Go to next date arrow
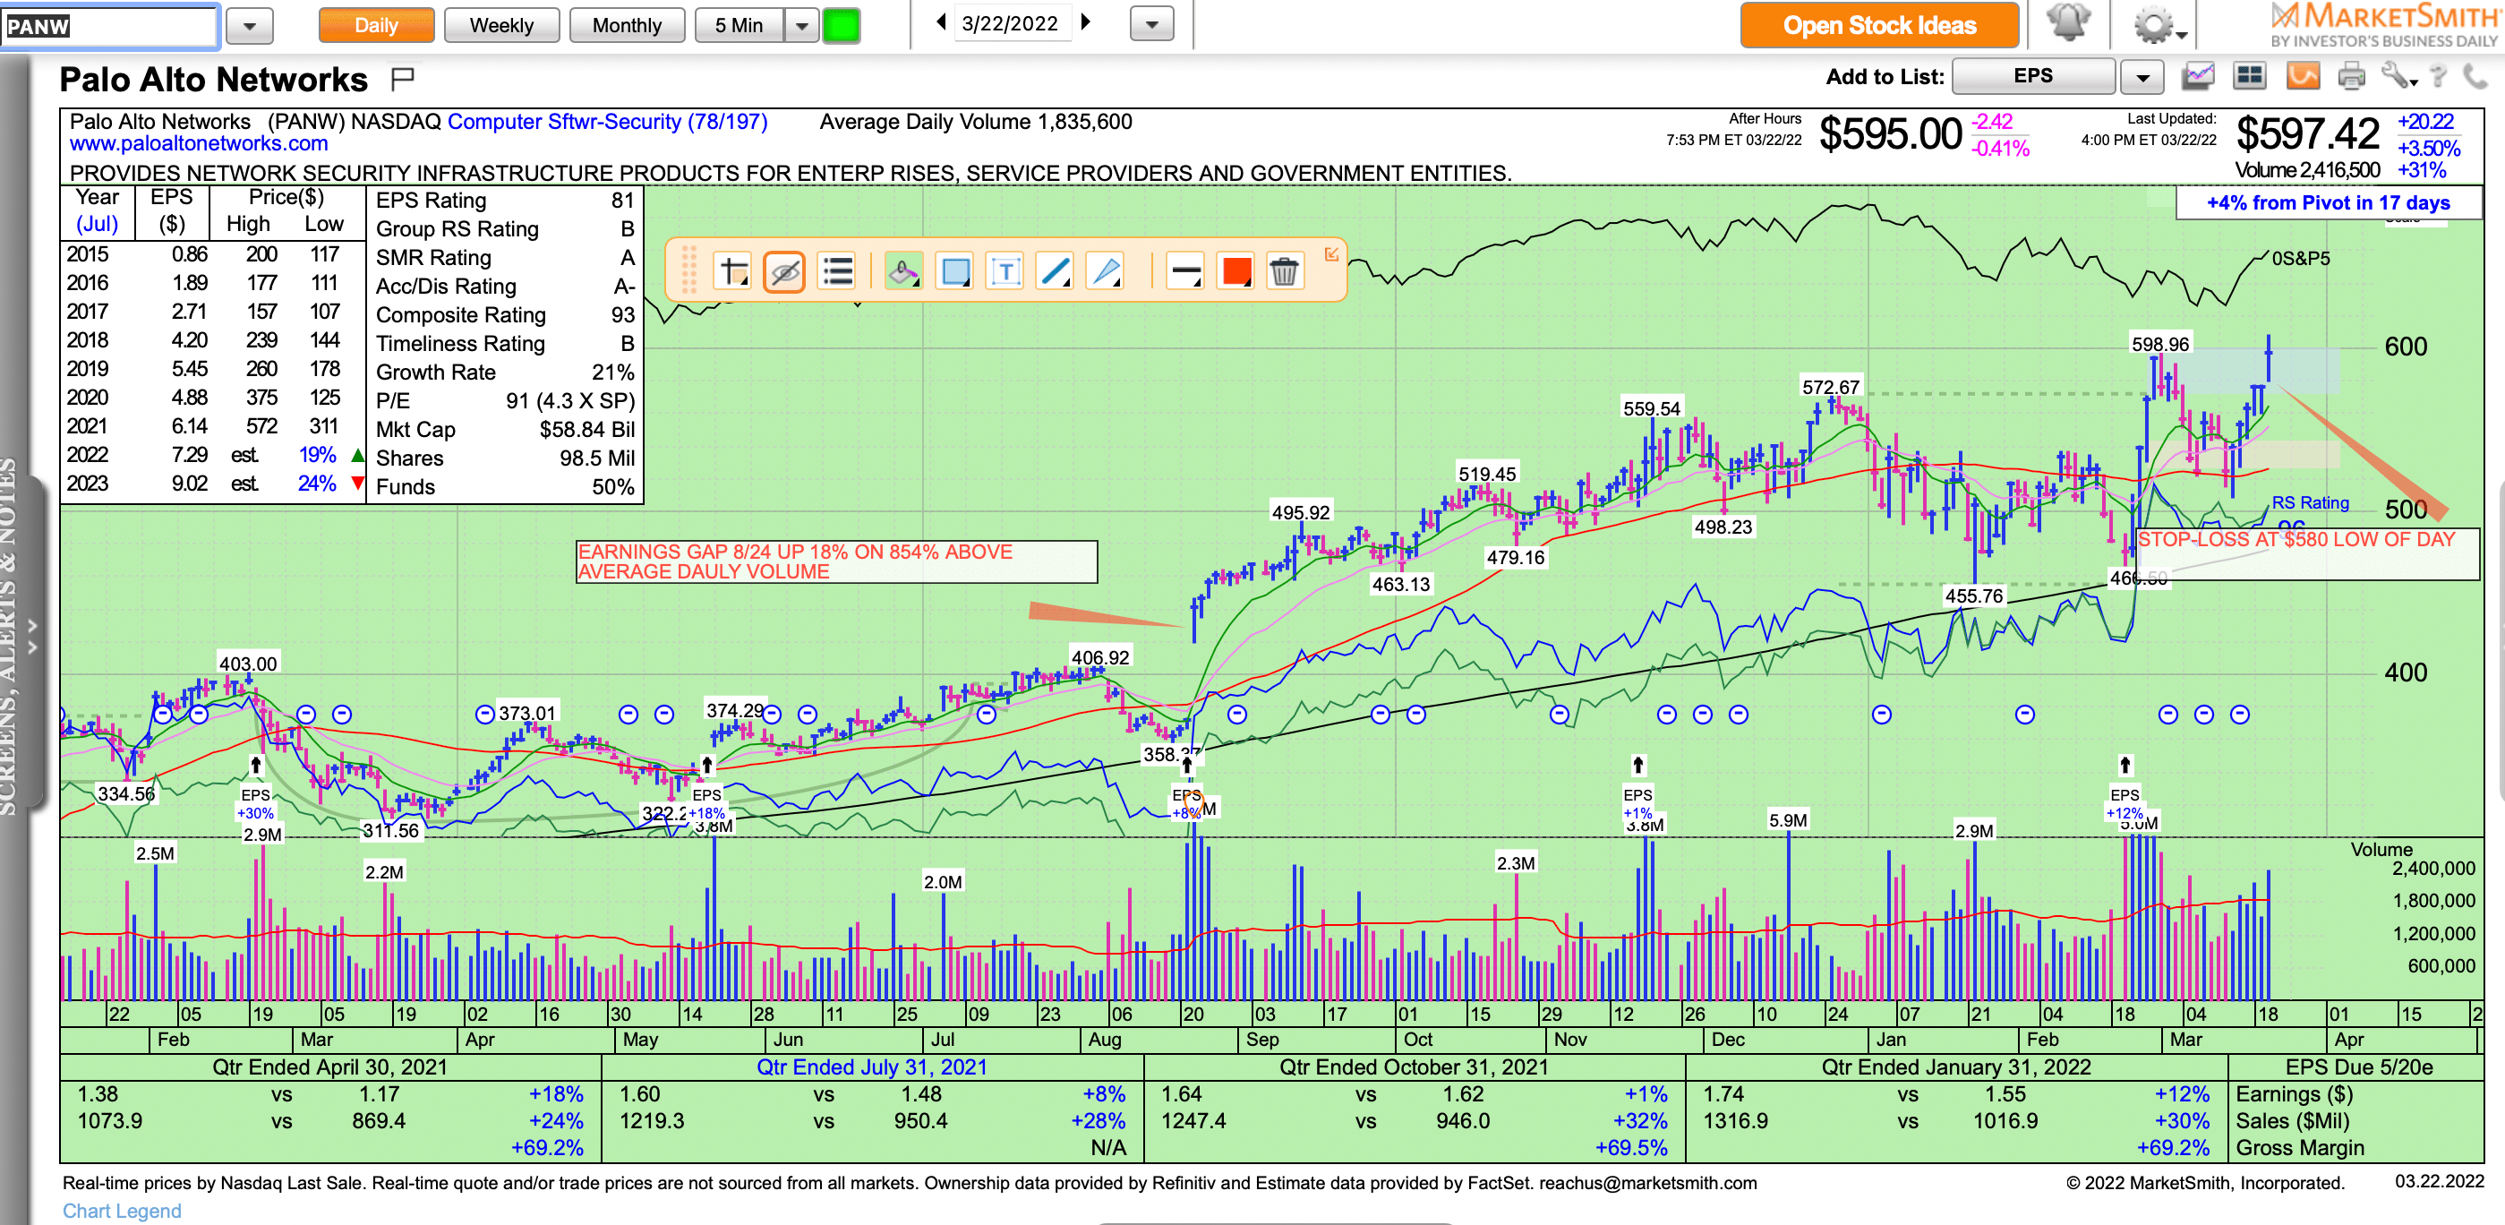This screenshot has width=2505, height=1225. 1086,22
